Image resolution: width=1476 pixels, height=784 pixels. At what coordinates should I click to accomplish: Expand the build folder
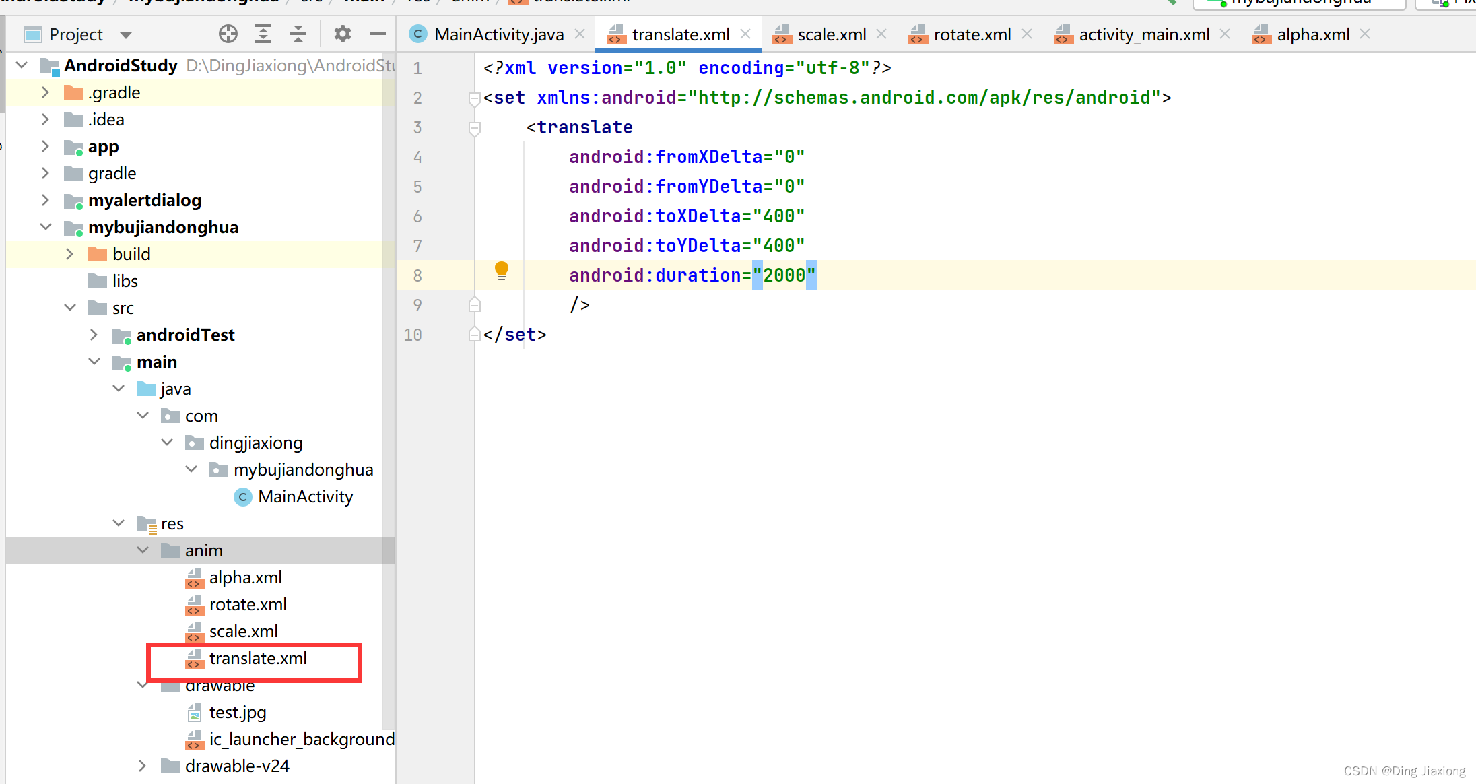[x=70, y=254]
